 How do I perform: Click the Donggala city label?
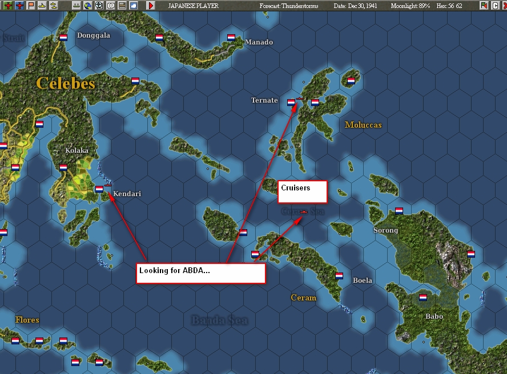(x=94, y=35)
